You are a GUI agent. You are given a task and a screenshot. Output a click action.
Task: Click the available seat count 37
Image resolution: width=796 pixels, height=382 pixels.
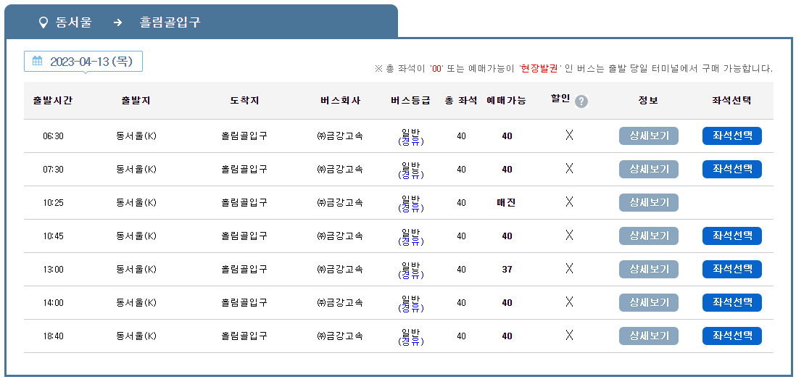pos(507,270)
